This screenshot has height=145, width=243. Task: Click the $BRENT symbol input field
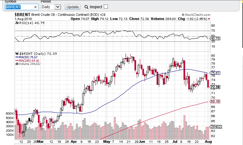click(x=22, y=7)
